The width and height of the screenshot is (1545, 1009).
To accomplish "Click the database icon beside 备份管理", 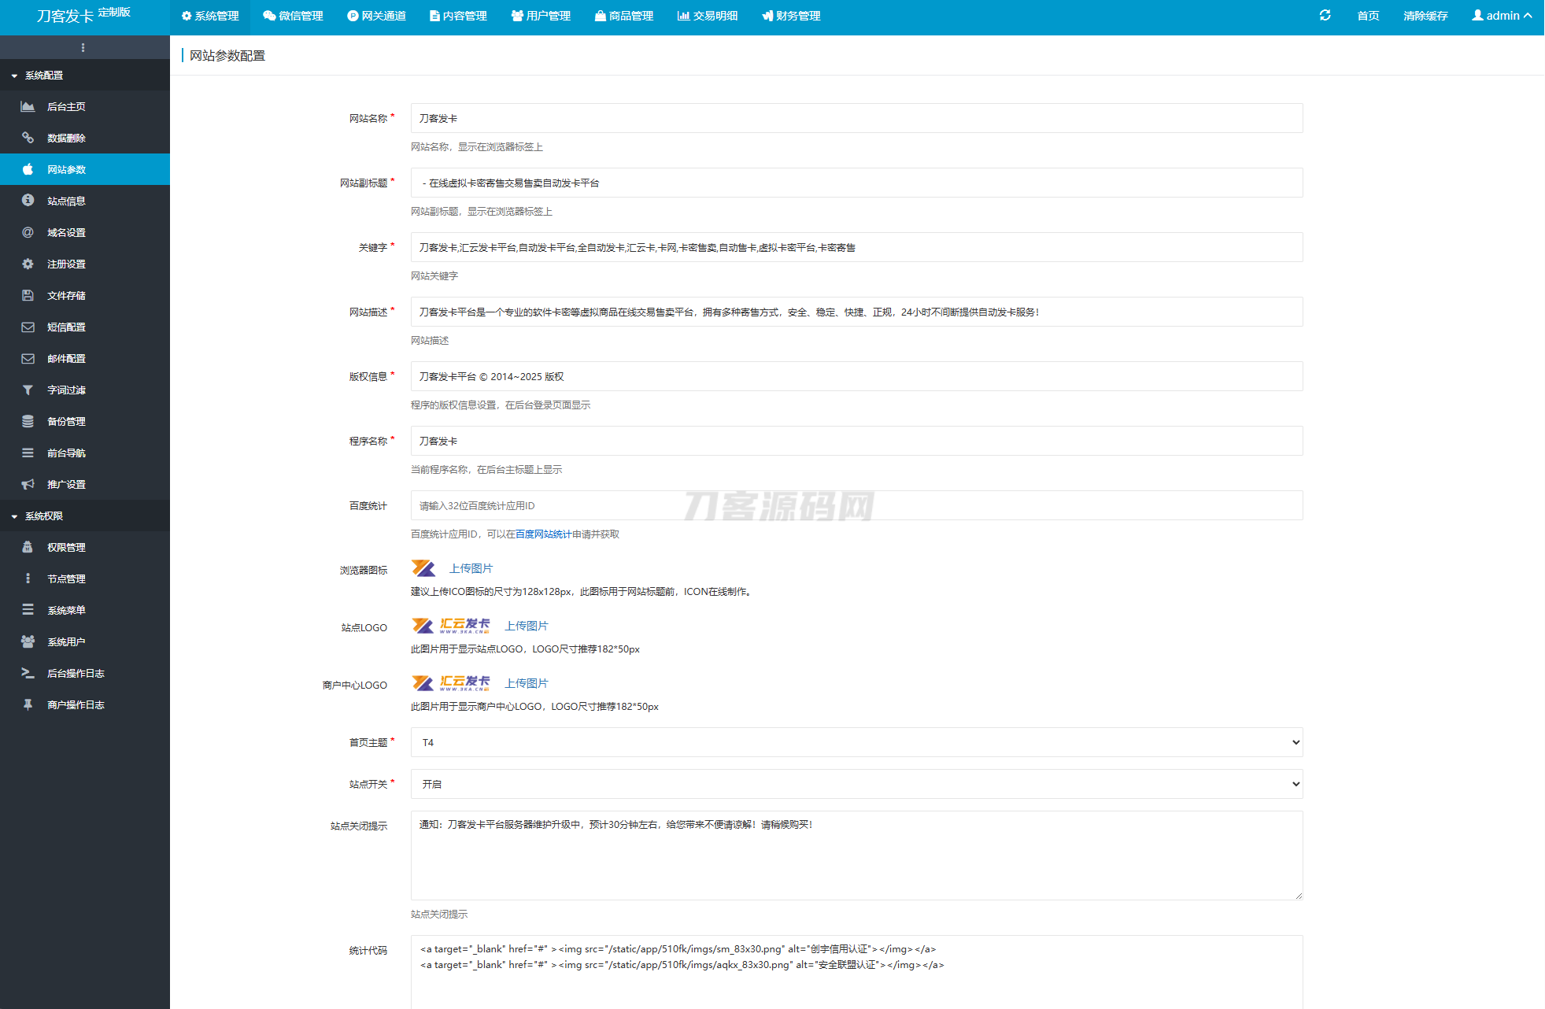I will [28, 421].
